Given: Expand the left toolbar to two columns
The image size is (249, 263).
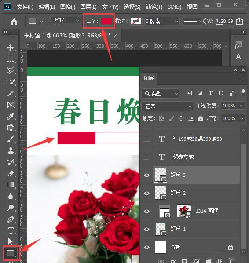Looking at the screenshot, I should pos(6,32).
